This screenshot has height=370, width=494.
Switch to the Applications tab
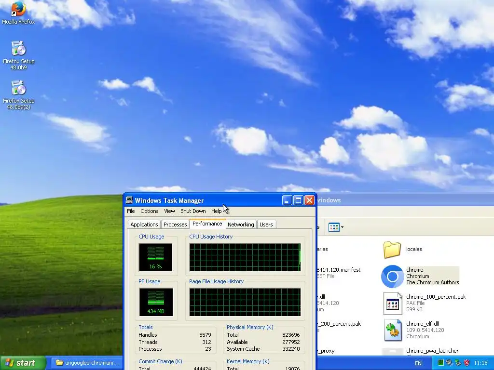click(x=144, y=225)
